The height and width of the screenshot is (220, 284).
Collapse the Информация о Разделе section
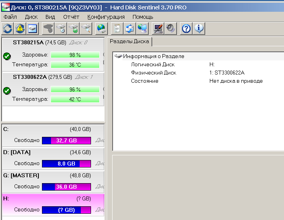click(118, 56)
